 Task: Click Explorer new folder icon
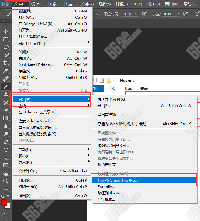pos(109,80)
